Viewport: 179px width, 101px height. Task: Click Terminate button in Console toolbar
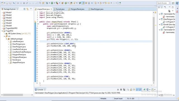click(118, 89)
